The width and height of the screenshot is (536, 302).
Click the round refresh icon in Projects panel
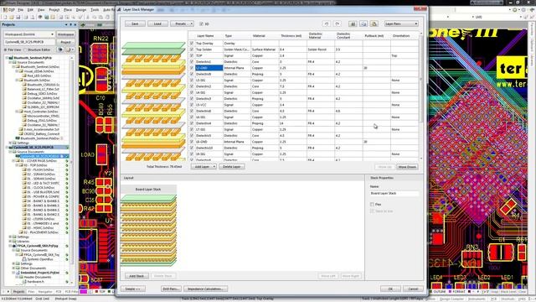[x=70, y=49]
